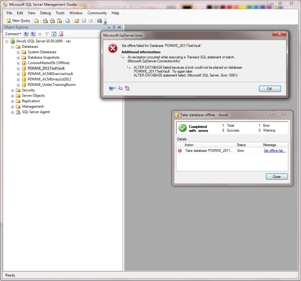Collapse the Databases folder node

(13, 47)
